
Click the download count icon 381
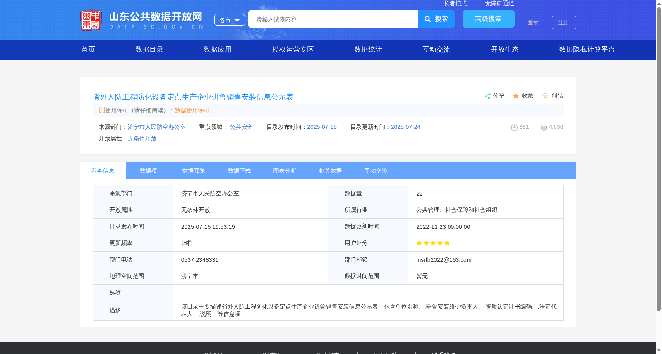click(514, 127)
